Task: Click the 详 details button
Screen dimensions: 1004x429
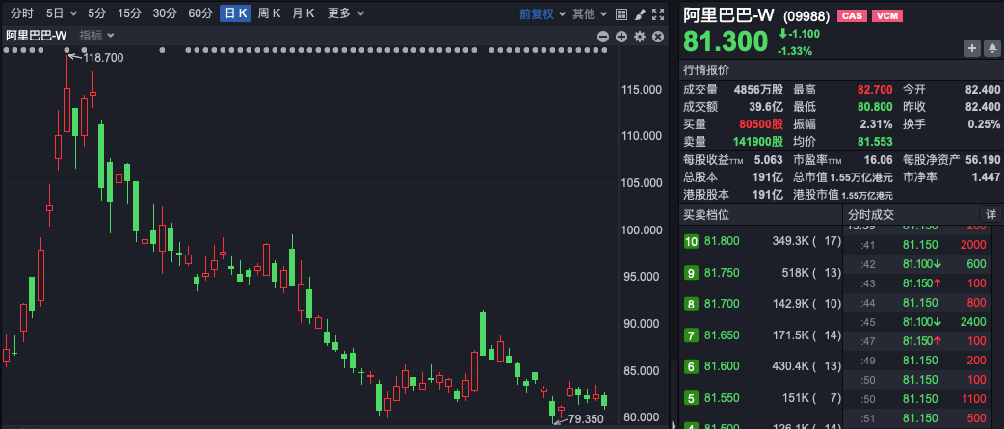Action: pos(991,214)
